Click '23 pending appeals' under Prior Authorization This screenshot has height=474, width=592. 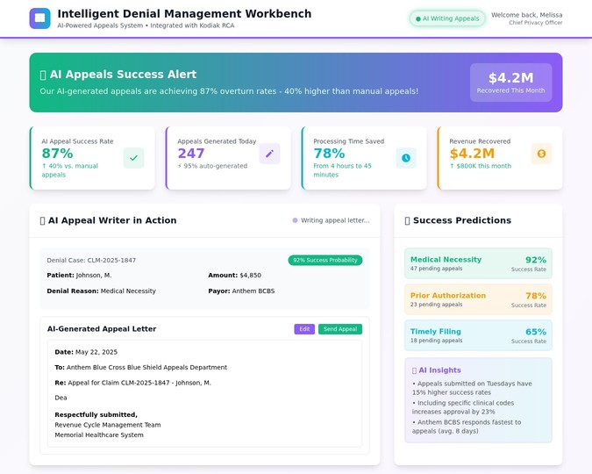point(436,305)
